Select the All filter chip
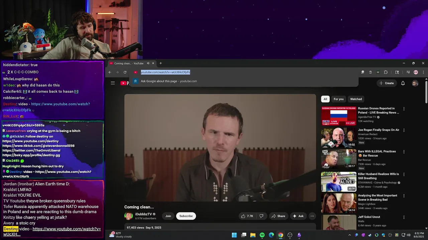428x240 pixels. point(325,99)
